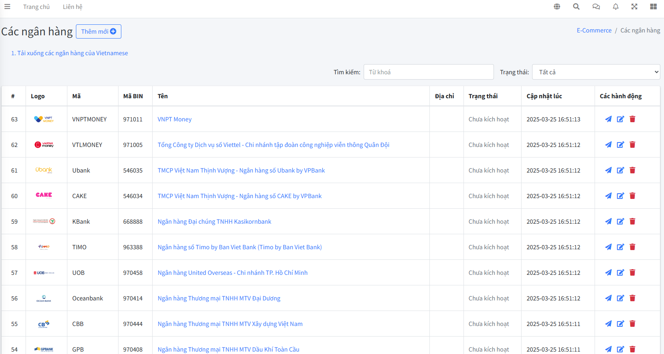Open the grid apps icon

[x=653, y=6]
